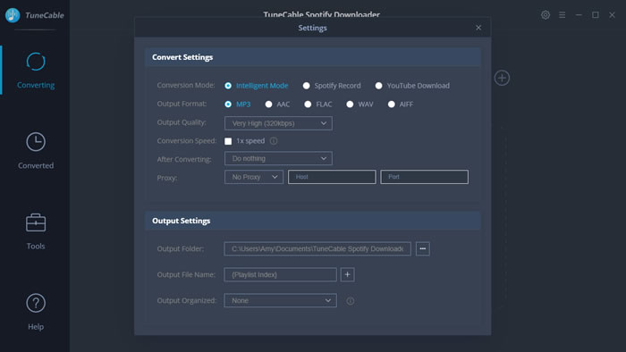Open the Tools briefcase icon
Image resolution: width=626 pixels, height=352 pixels.
(x=36, y=222)
